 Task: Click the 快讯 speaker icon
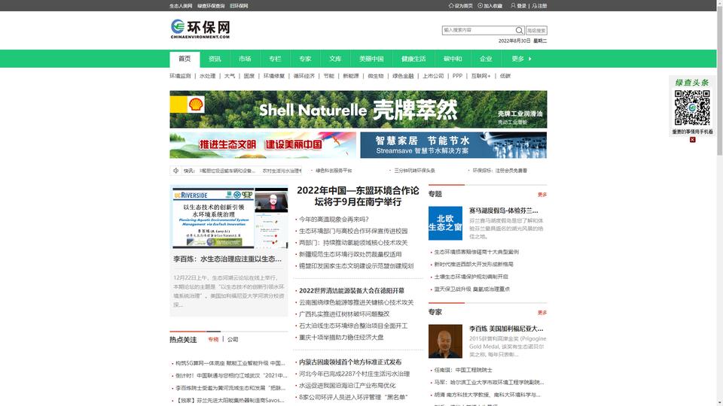pos(175,171)
